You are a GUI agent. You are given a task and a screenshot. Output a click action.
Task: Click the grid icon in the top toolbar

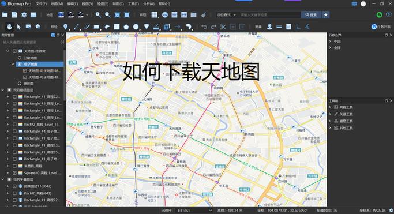pyautogui.click(x=154, y=15)
